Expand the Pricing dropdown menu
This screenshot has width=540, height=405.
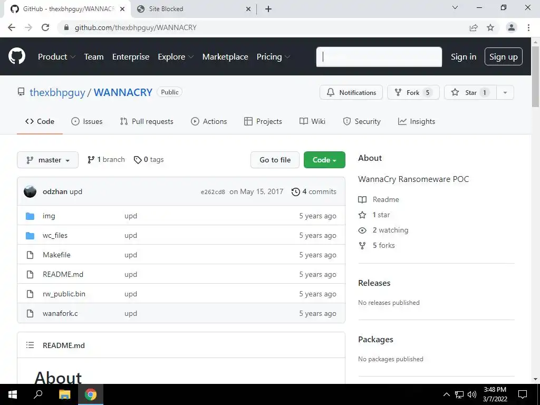point(274,57)
